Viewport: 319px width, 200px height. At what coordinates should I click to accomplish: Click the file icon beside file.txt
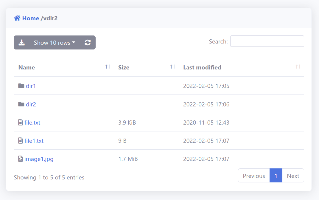(x=20, y=122)
